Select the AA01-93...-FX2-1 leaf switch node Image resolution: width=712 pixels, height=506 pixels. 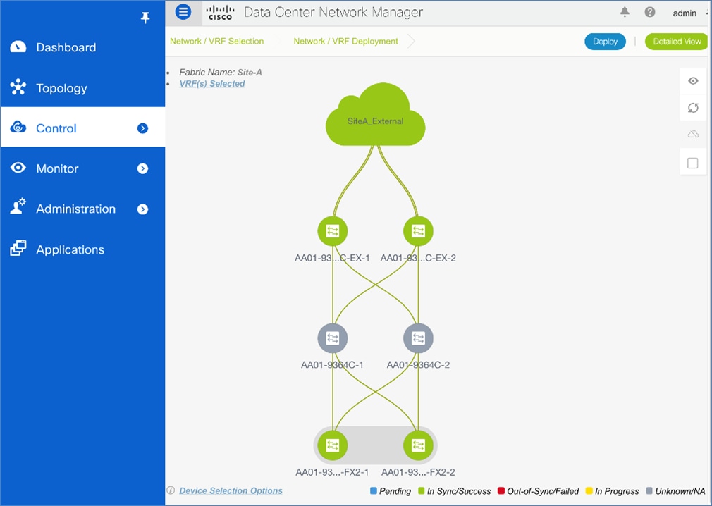click(333, 445)
